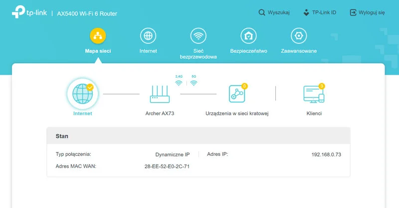The width and height of the screenshot is (399, 208).
Task: Click the Wyszukaj search button
Action: [x=274, y=12]
